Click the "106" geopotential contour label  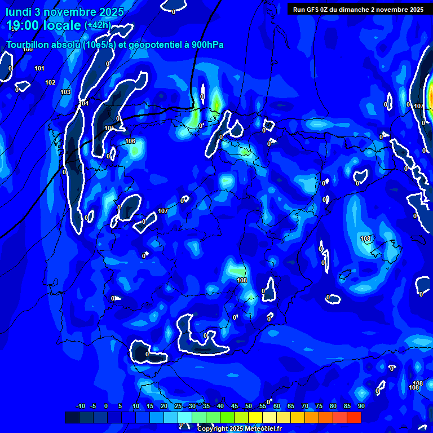[x=130, y=142]
